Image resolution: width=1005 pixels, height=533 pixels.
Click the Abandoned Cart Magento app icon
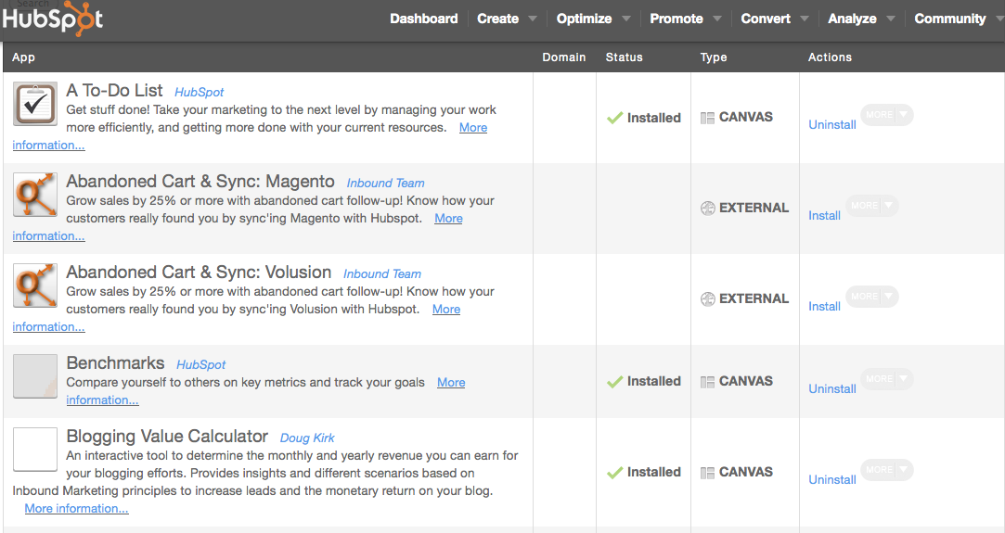(x=35, y=196)
